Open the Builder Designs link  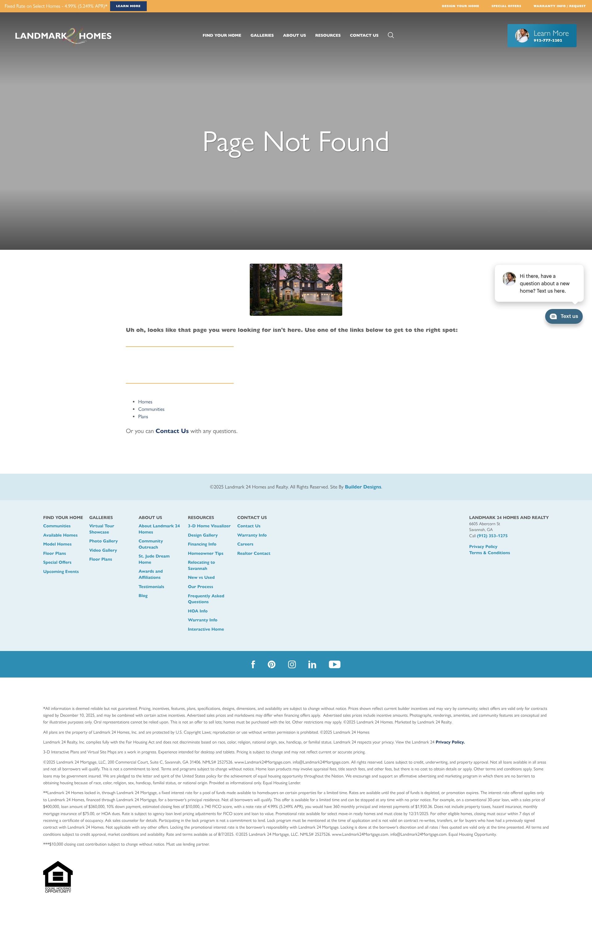tap(363, 487)
